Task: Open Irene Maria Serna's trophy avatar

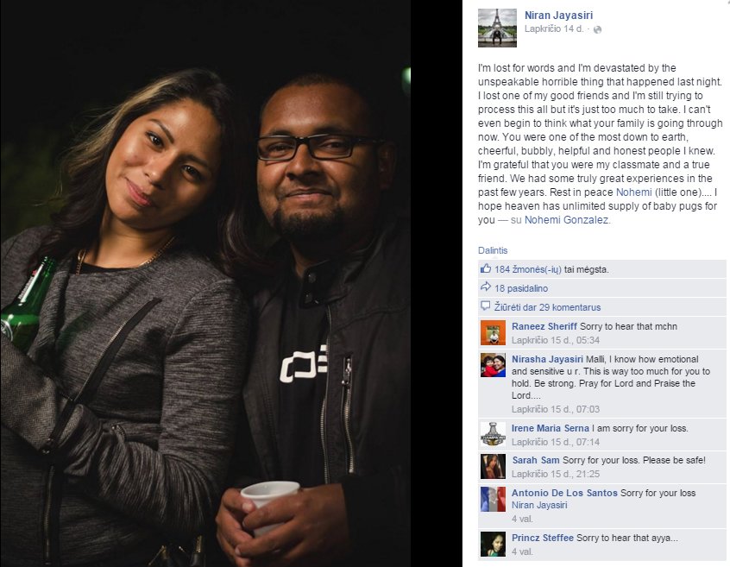Action: pyautogui.click(x=493, y=434)
